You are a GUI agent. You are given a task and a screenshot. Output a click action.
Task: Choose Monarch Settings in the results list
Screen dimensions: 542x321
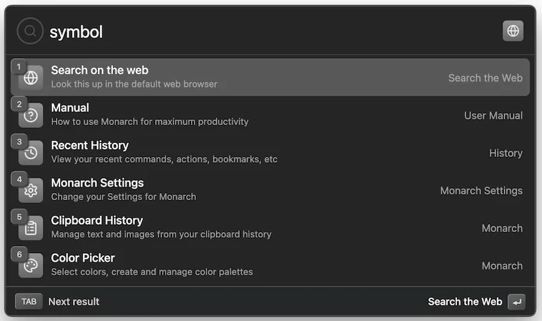[269, 190]
